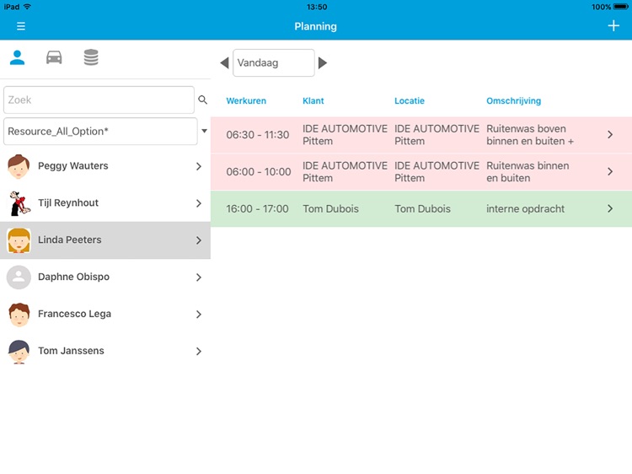Screen dimensions: 632x474
Task: Click the 16:00 - 17:00 time cell
Action: [257, 208]
